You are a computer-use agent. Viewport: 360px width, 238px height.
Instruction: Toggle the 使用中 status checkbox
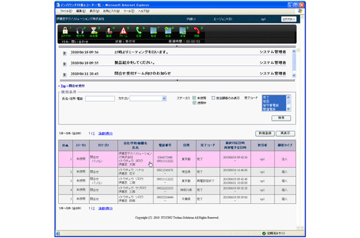click(x=194, y=103)
